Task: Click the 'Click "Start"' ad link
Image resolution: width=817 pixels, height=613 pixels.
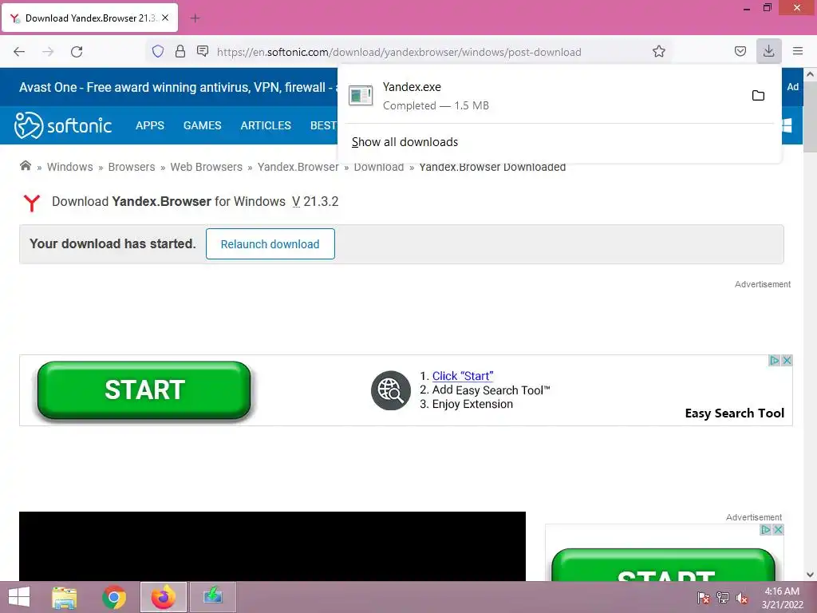Action: (x=463, y=376)
